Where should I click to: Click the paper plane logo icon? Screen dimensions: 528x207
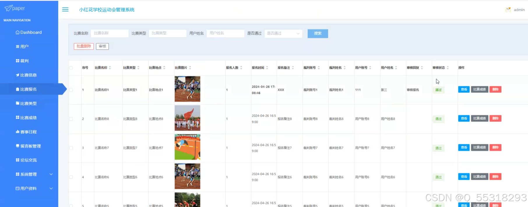coord(8,8)
